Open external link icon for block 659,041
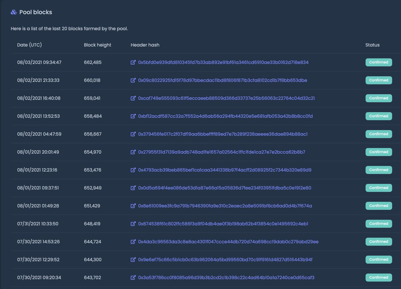 pyautogui.click(x=133, y=98)
